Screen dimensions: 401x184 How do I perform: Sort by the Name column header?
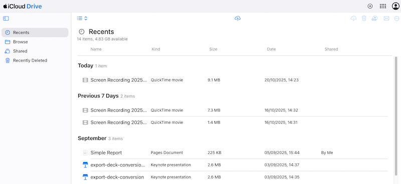[96, 49]
